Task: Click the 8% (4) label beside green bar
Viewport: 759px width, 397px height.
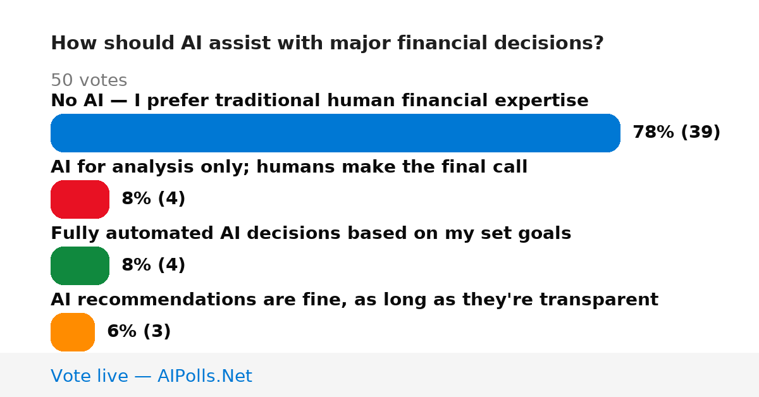Action: pos(153,266)
